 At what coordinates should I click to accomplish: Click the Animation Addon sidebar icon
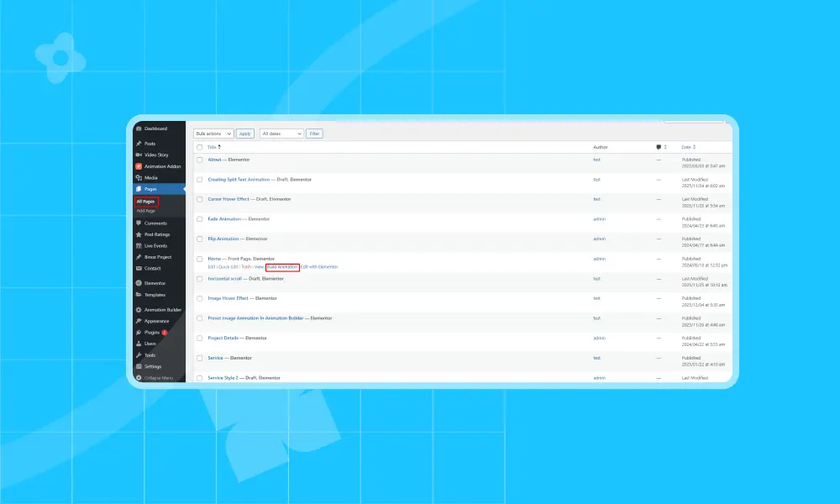(139, 166)
